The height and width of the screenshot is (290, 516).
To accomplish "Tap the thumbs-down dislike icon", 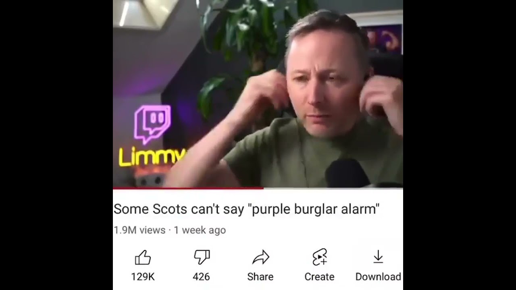I will click(202, 257).
